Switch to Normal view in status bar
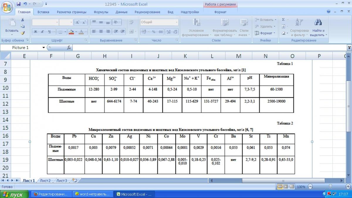Image resolution: width=352 pixels, height=198 pixels. [x=280, y=187]
